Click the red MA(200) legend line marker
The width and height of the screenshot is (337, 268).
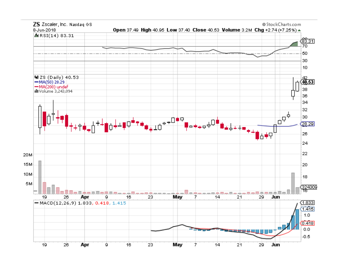pos(36,87)
